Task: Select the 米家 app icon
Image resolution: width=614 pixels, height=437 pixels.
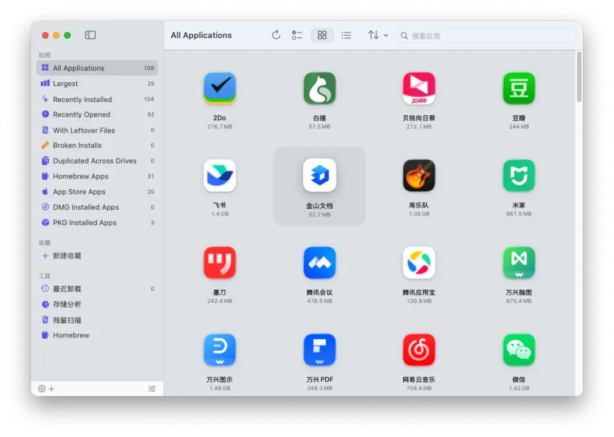Action: point(519,176)
